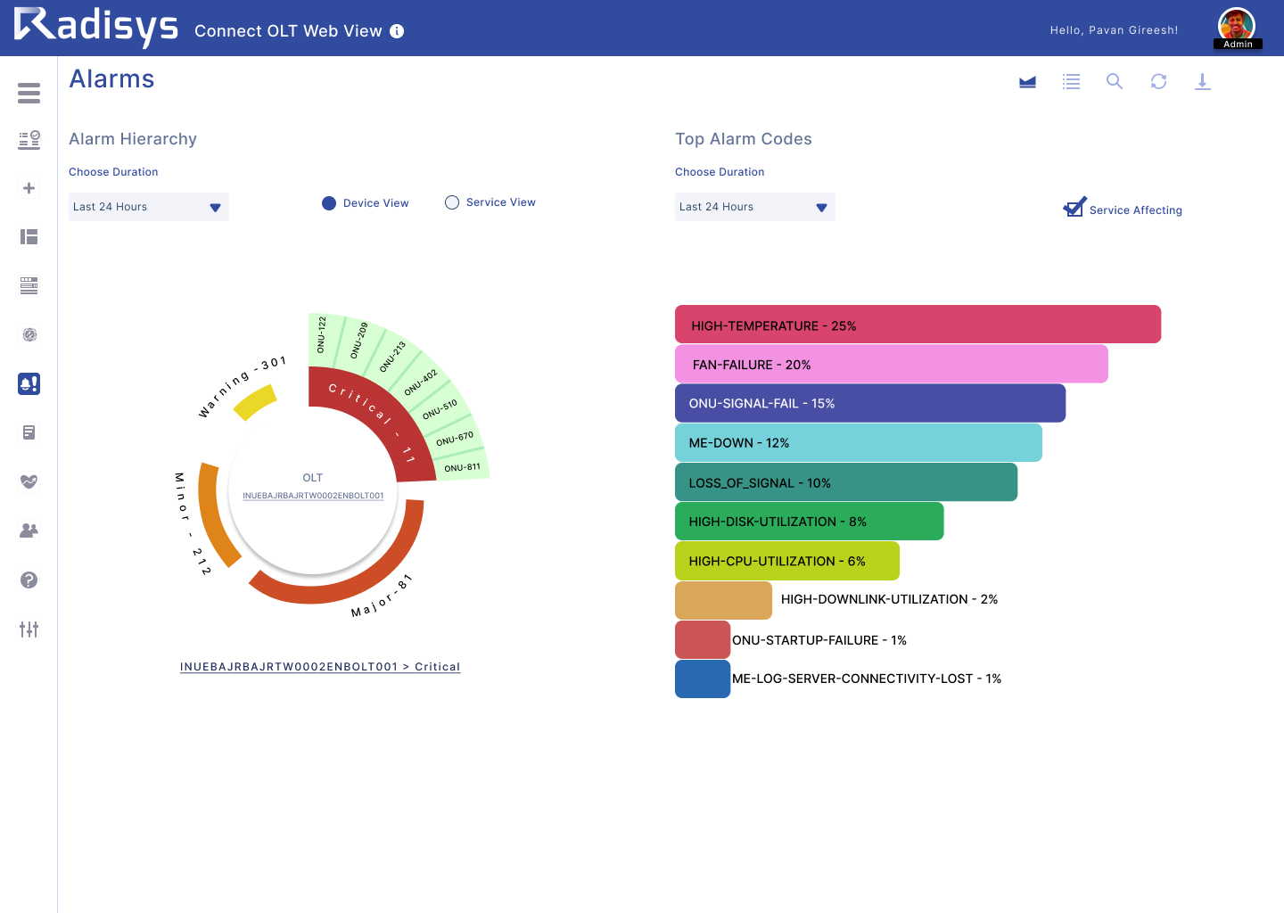Open the hamburger menu in the sidebar
1284x913 pixels.
(29, 93)
